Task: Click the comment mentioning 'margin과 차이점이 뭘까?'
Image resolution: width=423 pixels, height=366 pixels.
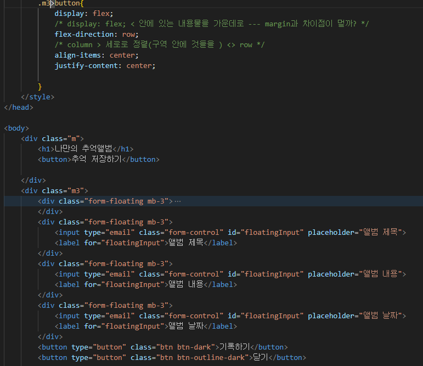Action: (x=212, y=24)
